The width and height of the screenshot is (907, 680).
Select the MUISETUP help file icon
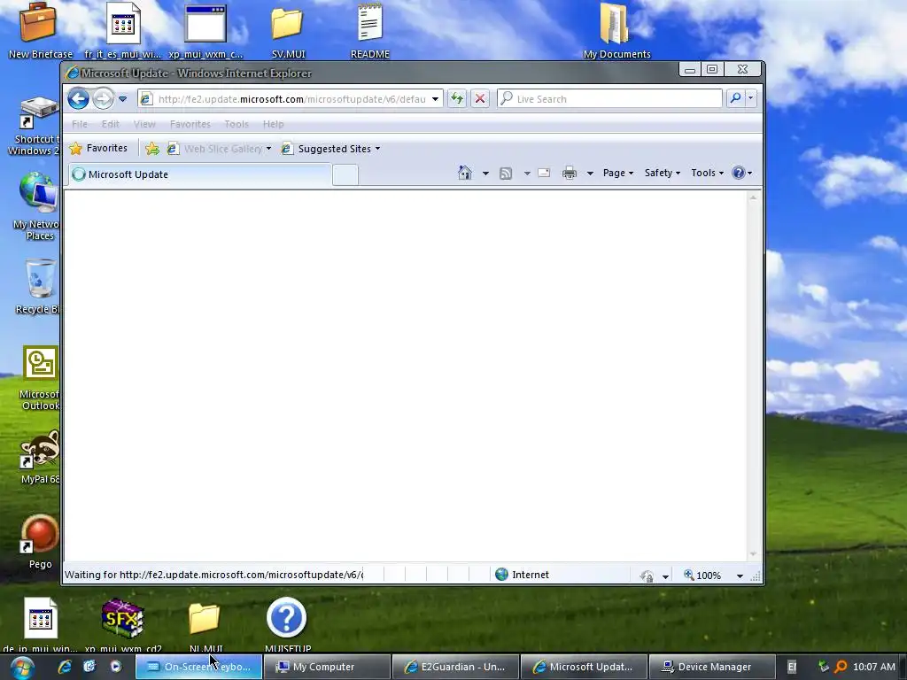(287, 624)
